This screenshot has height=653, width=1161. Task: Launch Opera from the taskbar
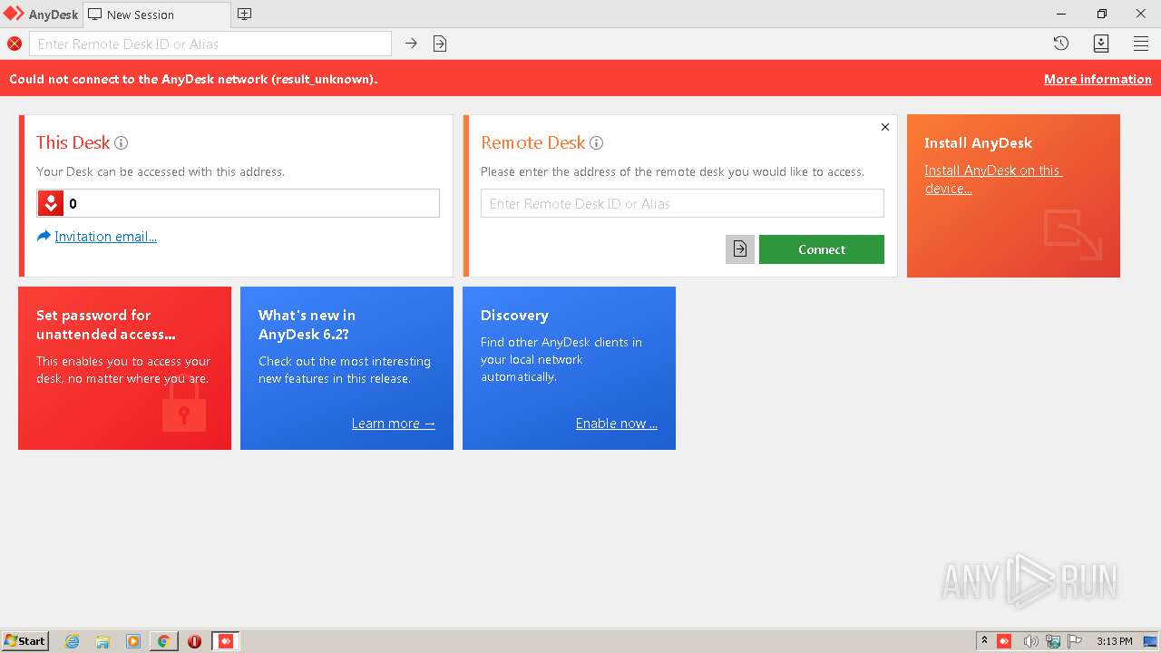[x=194, y=641]
